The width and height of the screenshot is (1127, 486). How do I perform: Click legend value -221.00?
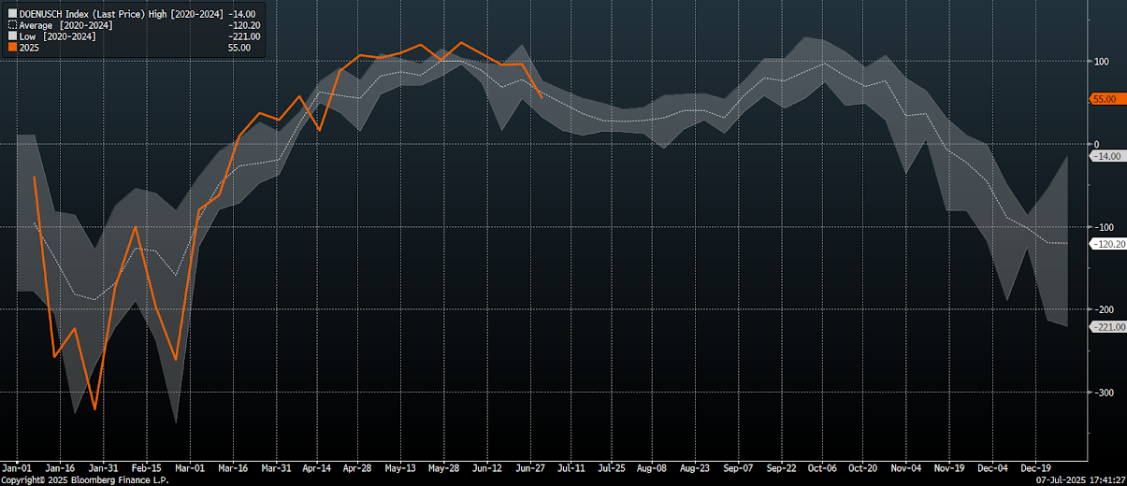244,36
